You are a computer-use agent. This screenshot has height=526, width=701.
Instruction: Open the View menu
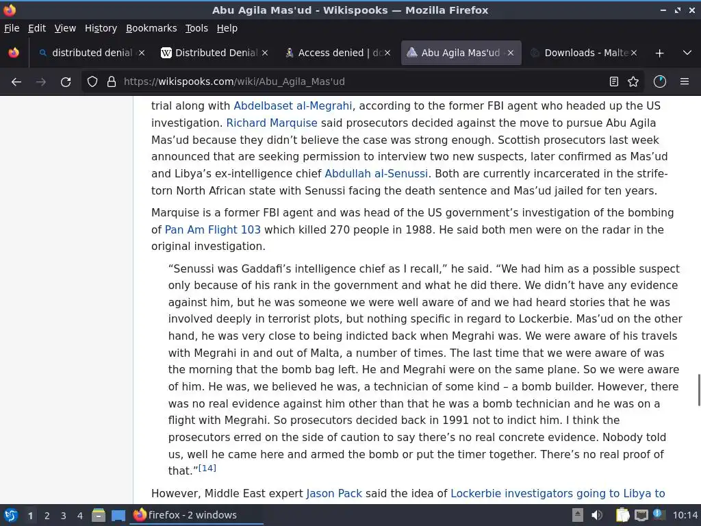coord(65,28)
